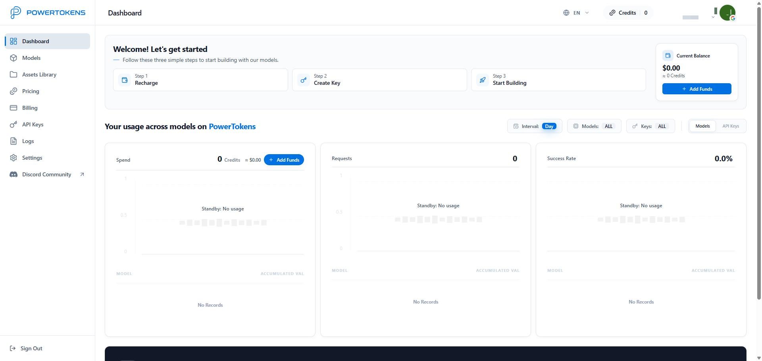Click Step 2 Create Key card

pyautogui.click(x=379, y=80)
